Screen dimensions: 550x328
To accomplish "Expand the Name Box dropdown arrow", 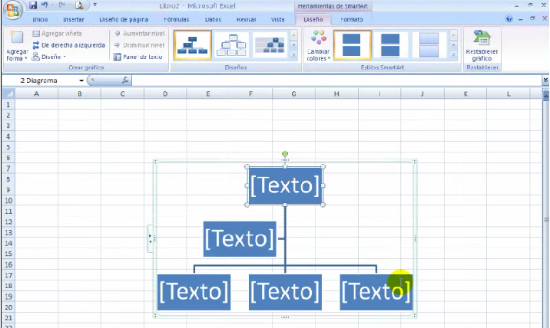I will [81, 80].
